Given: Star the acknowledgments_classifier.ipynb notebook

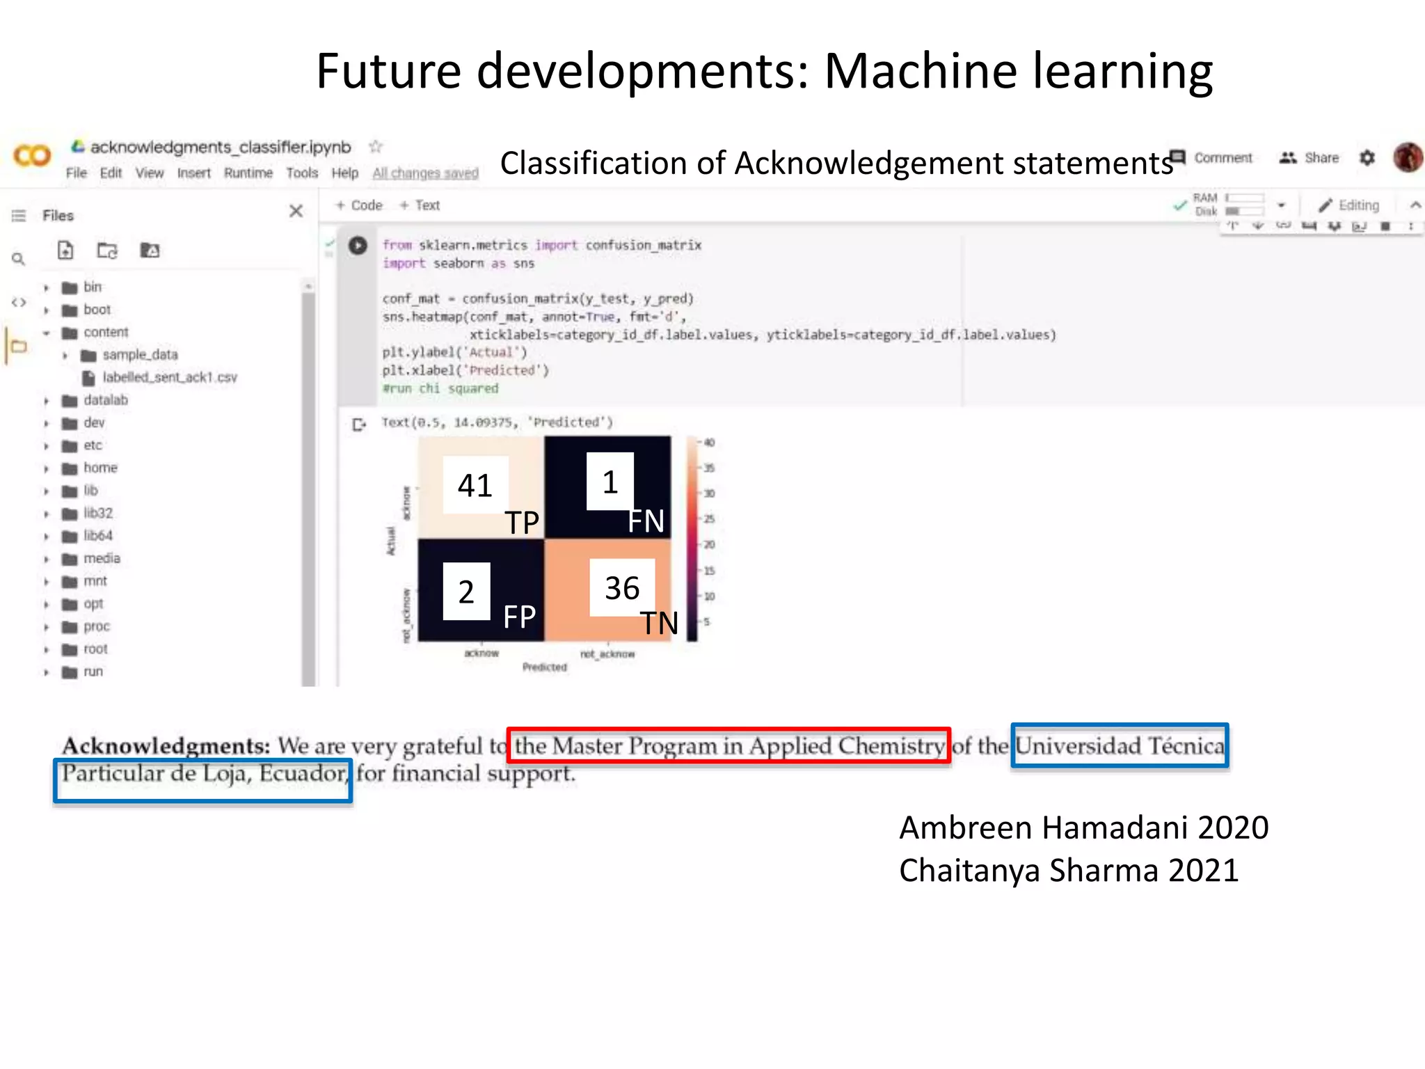Looking at the screenshot, I should pyautogui.click(x=376, y=146).
